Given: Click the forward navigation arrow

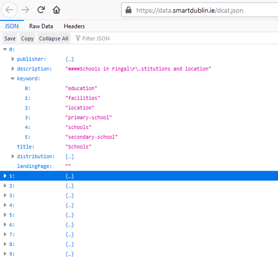Looking at the screenshot, I should (x=25, y=9).
